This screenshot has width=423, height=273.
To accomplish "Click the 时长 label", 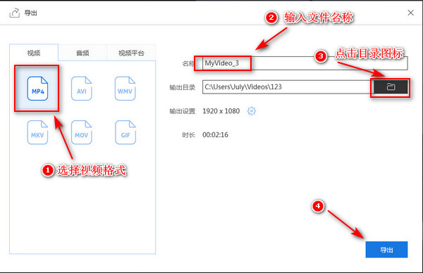I will coord(188,134).
